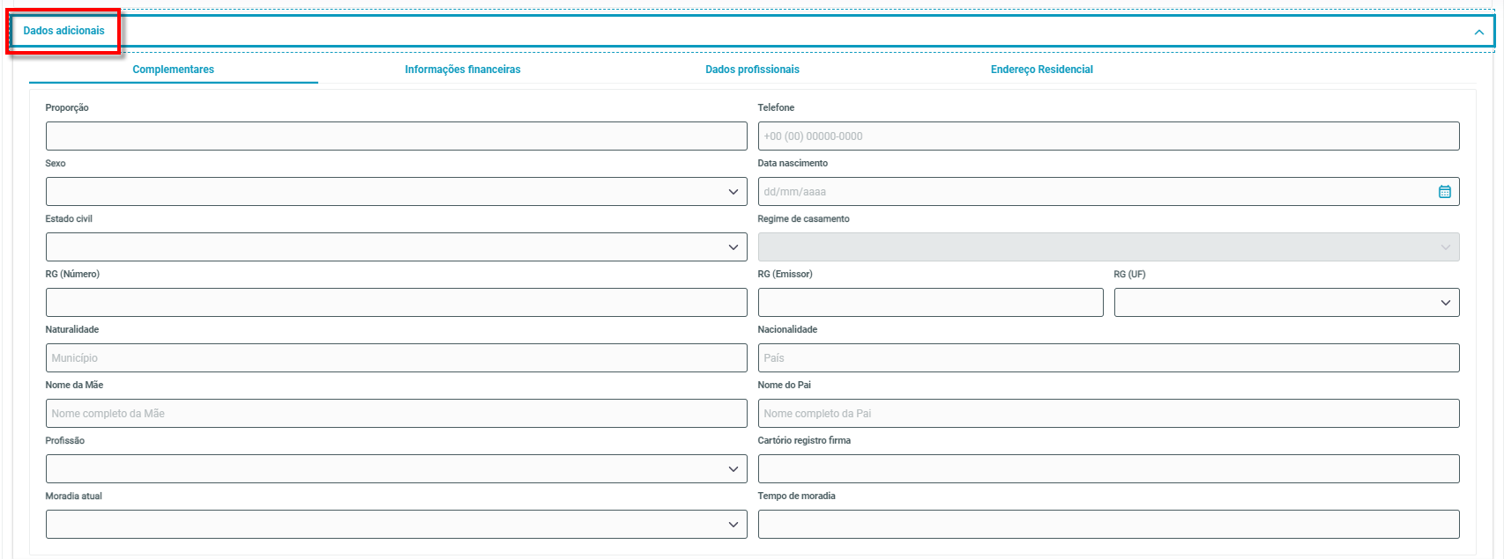
Task: Switch to the Informações financeiras tab
Action: (462, 70)
